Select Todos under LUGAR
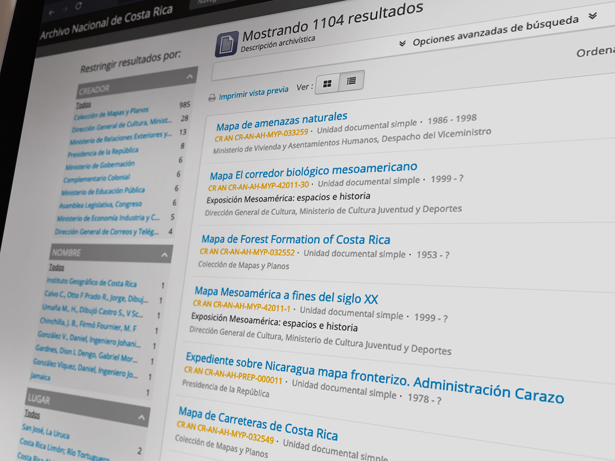This screenshot has height=461, width=615. click(x=32, y=414)
